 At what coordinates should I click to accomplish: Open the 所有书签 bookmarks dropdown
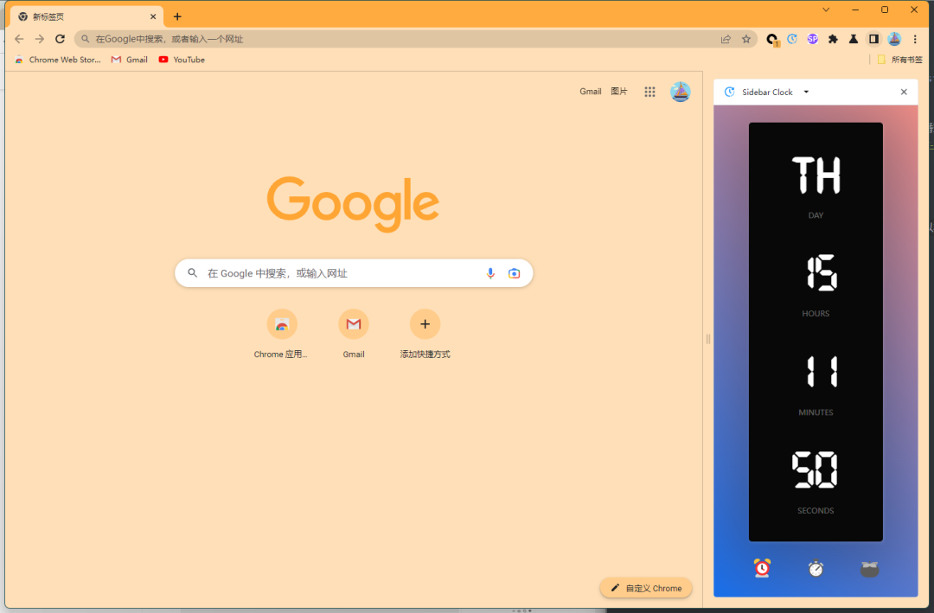pyautogui.click(x=905, y=59)
